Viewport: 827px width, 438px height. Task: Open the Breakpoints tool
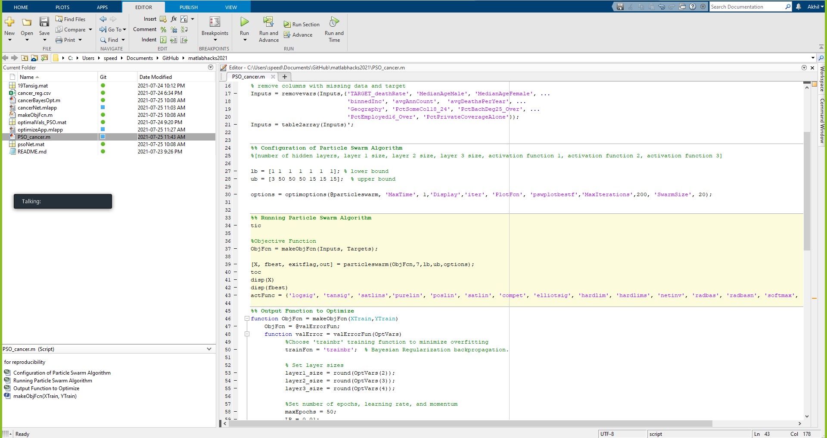pos(215,22)
